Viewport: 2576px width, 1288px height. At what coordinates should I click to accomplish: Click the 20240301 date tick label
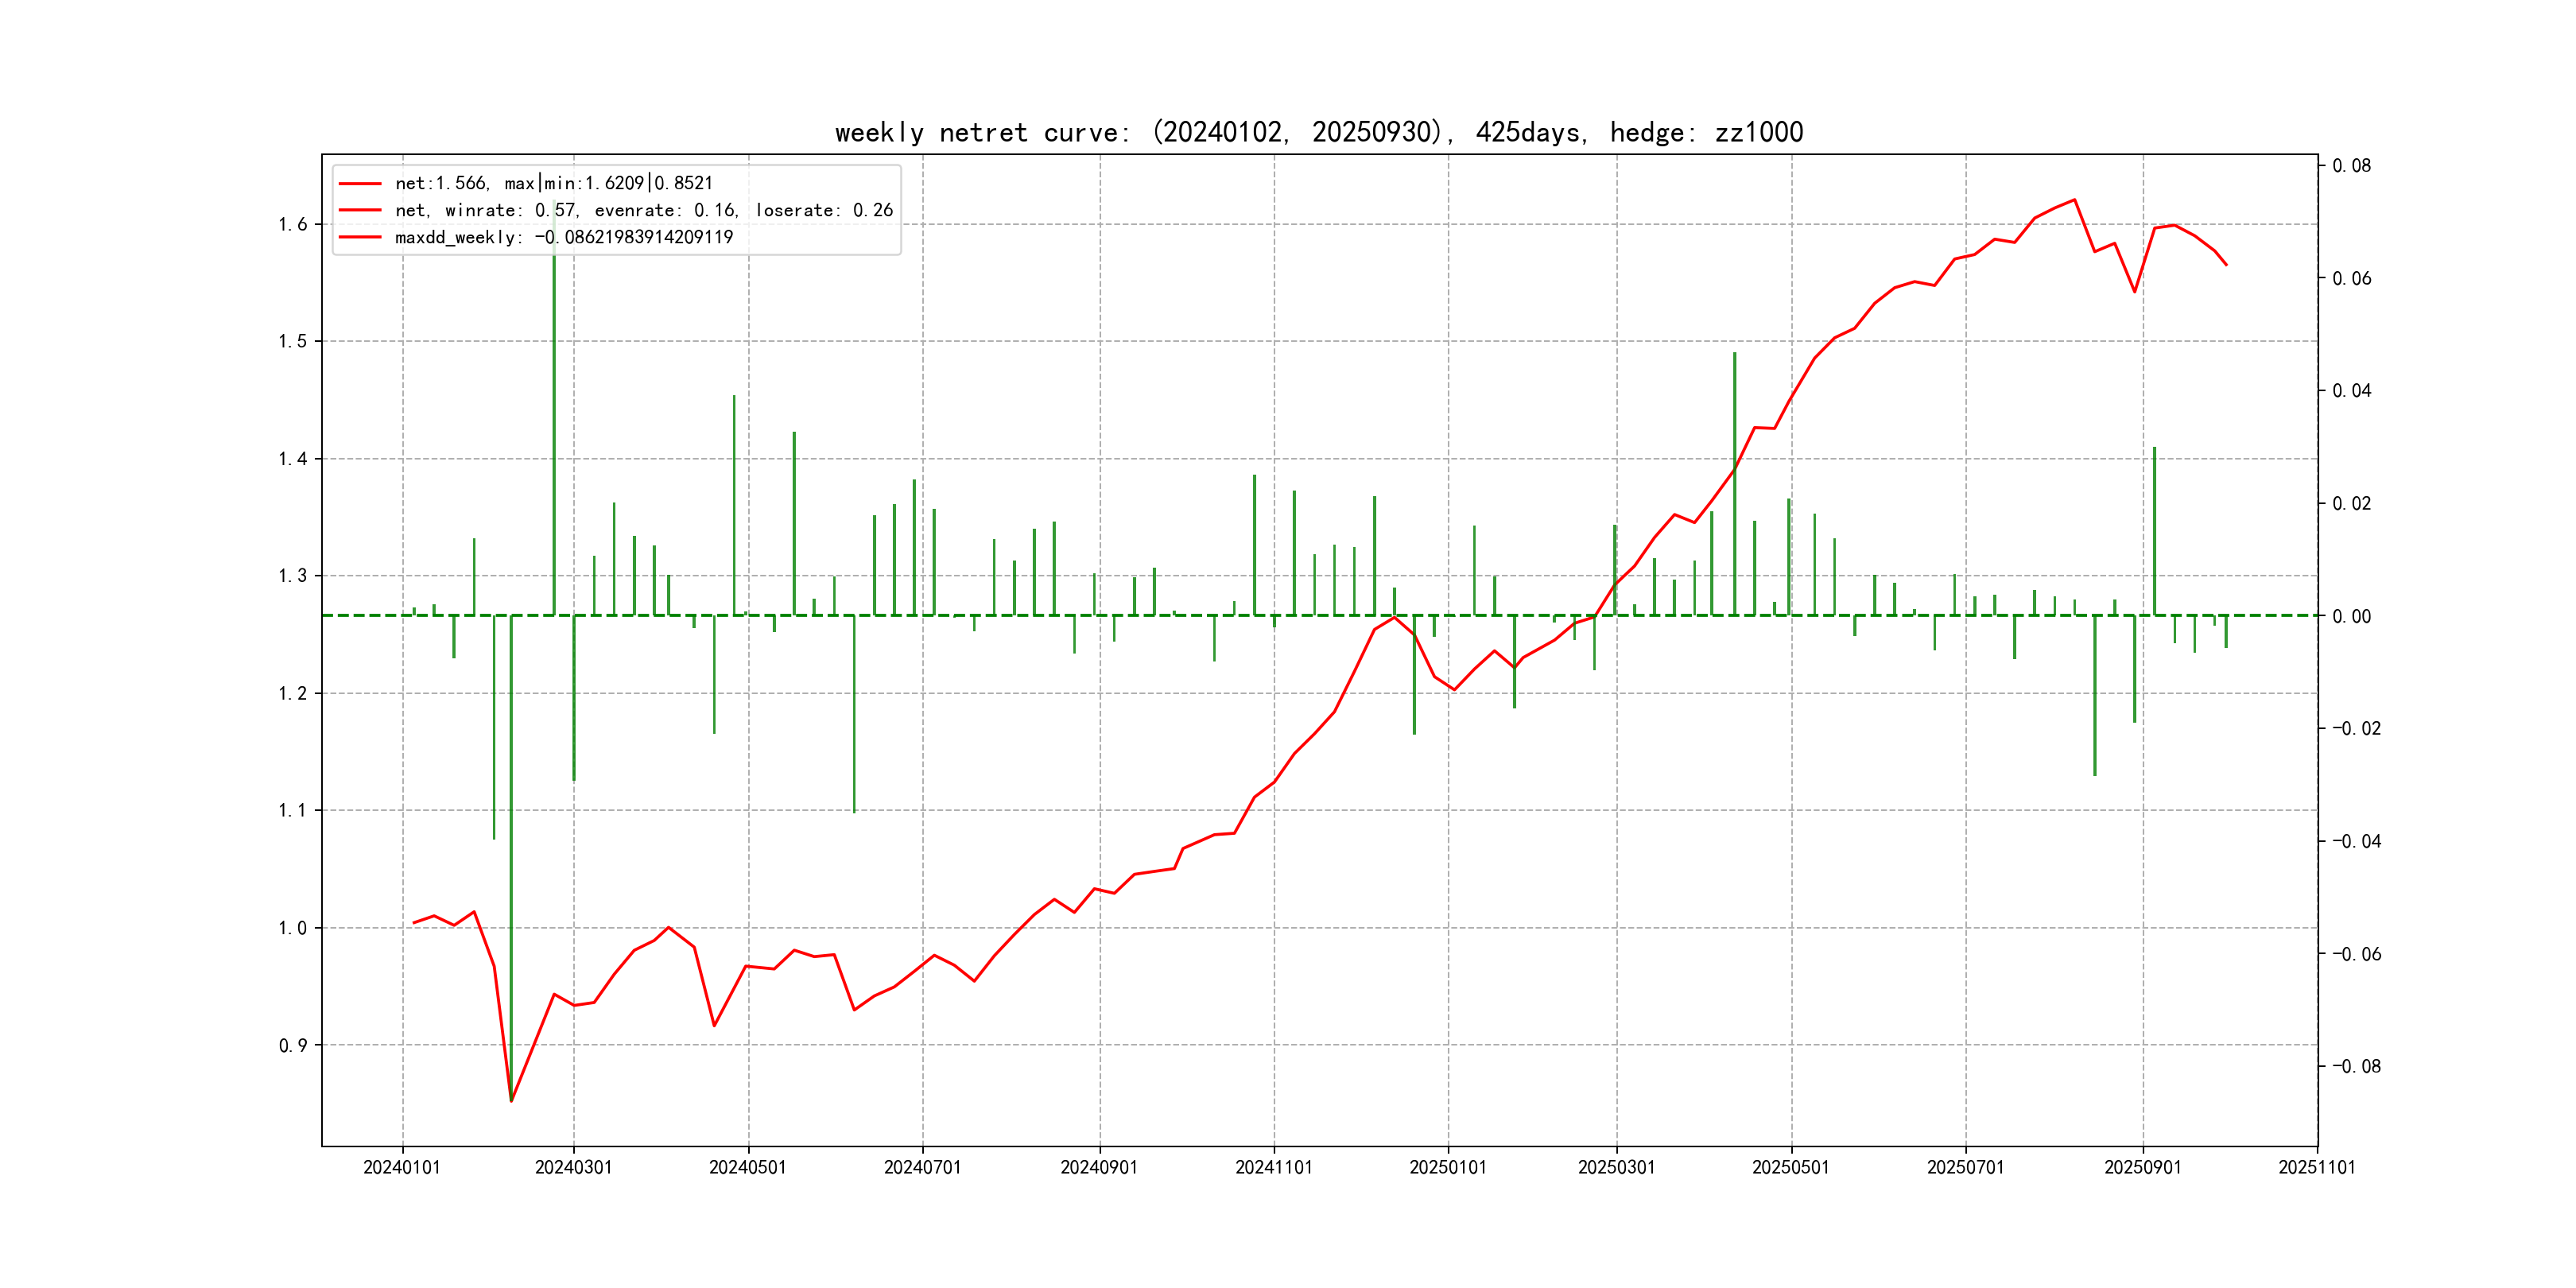(x=573, y=1167)
